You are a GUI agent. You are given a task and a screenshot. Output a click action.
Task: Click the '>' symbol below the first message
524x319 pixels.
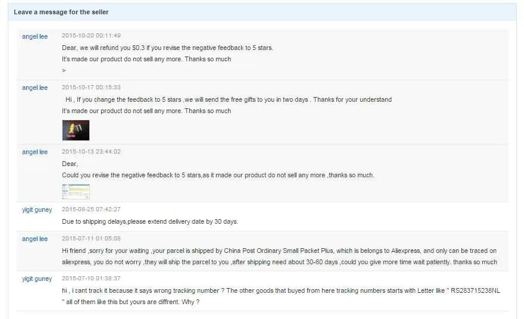64,70
